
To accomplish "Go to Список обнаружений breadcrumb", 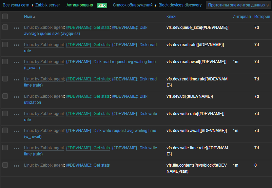I will click(x=132, y=5).
